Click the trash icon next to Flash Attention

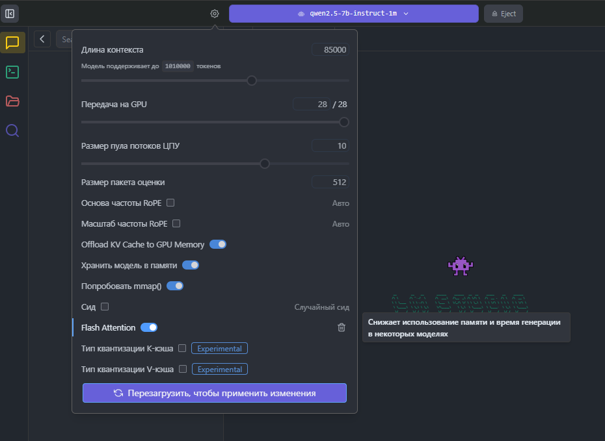[x=342, y=328]
